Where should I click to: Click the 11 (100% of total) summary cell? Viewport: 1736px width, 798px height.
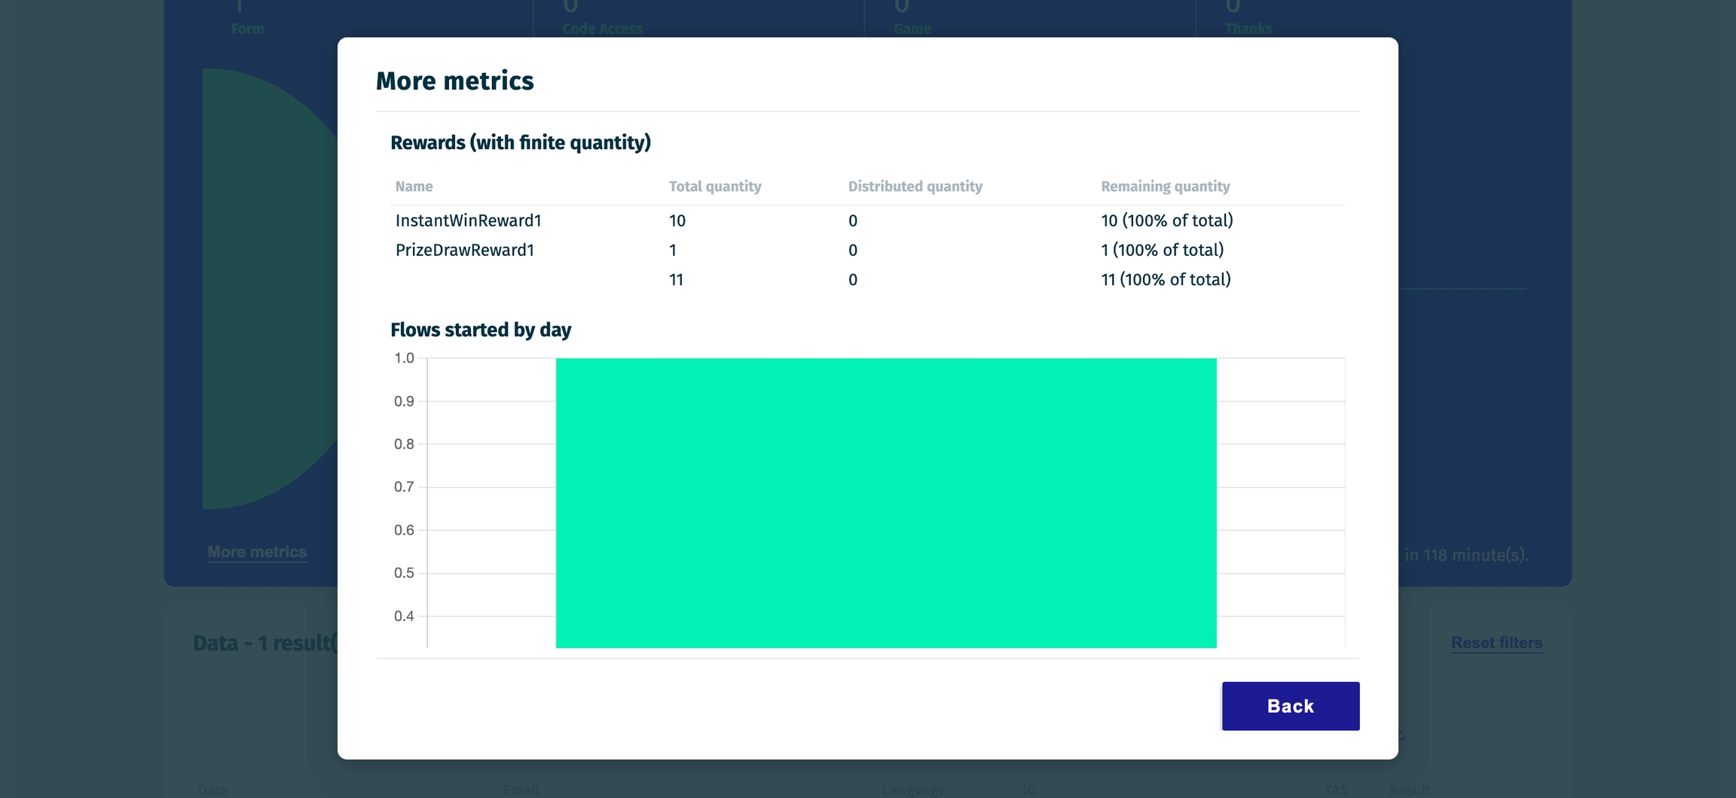[x=1165, y=279]
